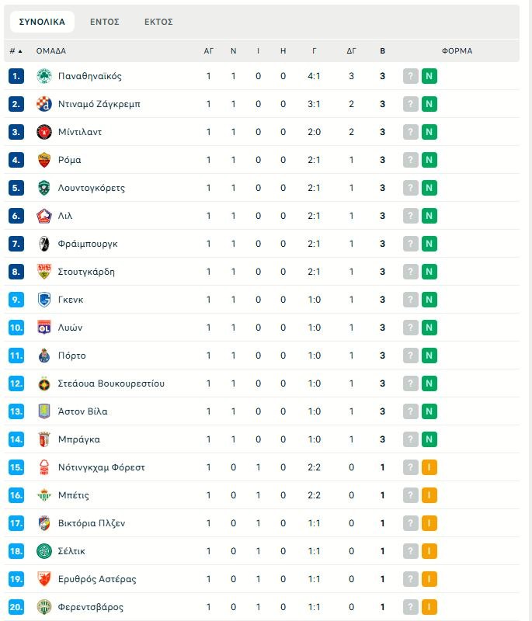Screen dimensions: 532x621
Task: Select the ΣΥΝΟΛΙΚΑ tab
Action: 42,22
